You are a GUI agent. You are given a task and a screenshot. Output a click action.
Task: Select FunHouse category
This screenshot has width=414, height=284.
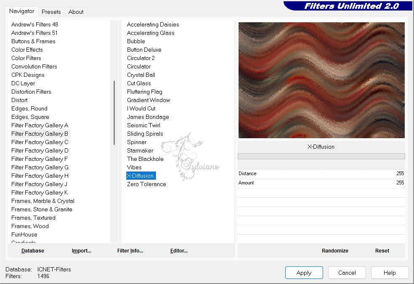point(24,235)
